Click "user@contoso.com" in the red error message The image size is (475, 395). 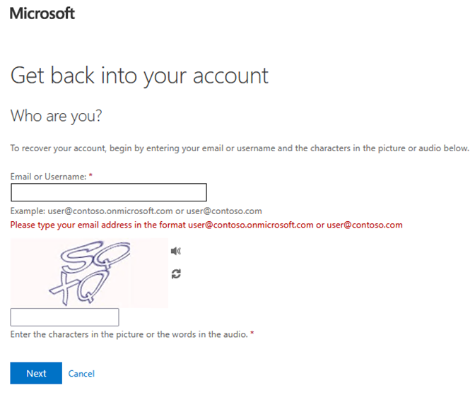pos(365,225)
